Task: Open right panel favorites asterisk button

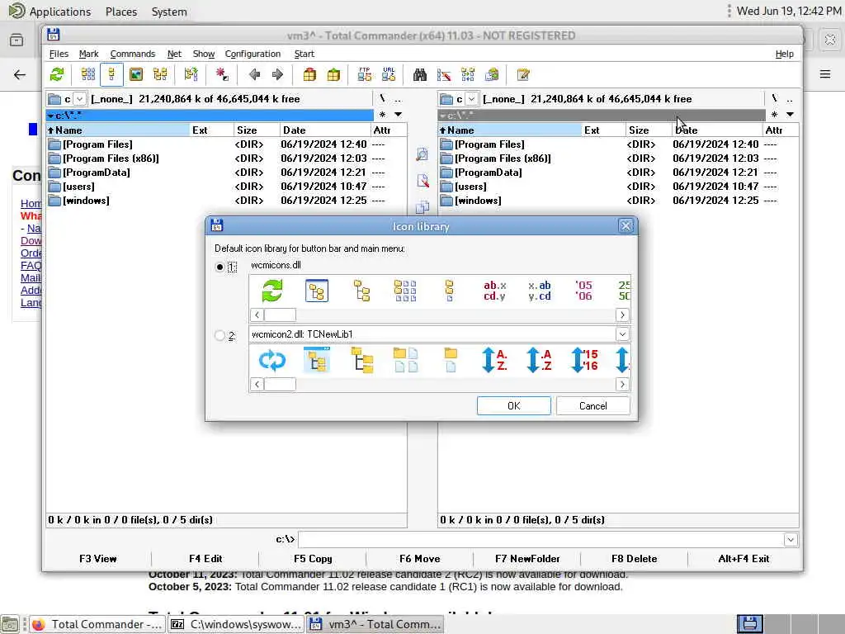Action: (774, 114)
